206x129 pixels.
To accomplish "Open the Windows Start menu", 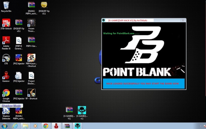I will point(4,126).
